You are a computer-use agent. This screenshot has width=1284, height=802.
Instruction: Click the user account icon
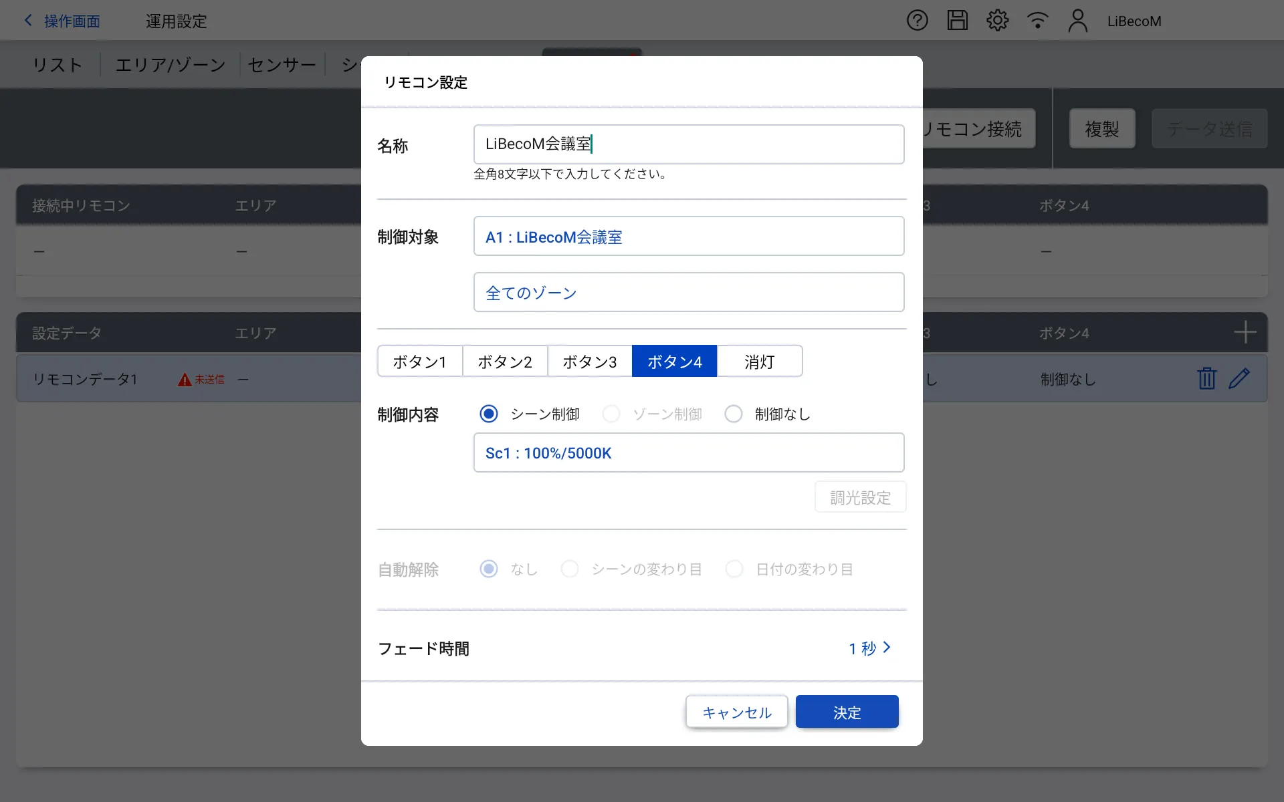click(x=1077, y=21)
